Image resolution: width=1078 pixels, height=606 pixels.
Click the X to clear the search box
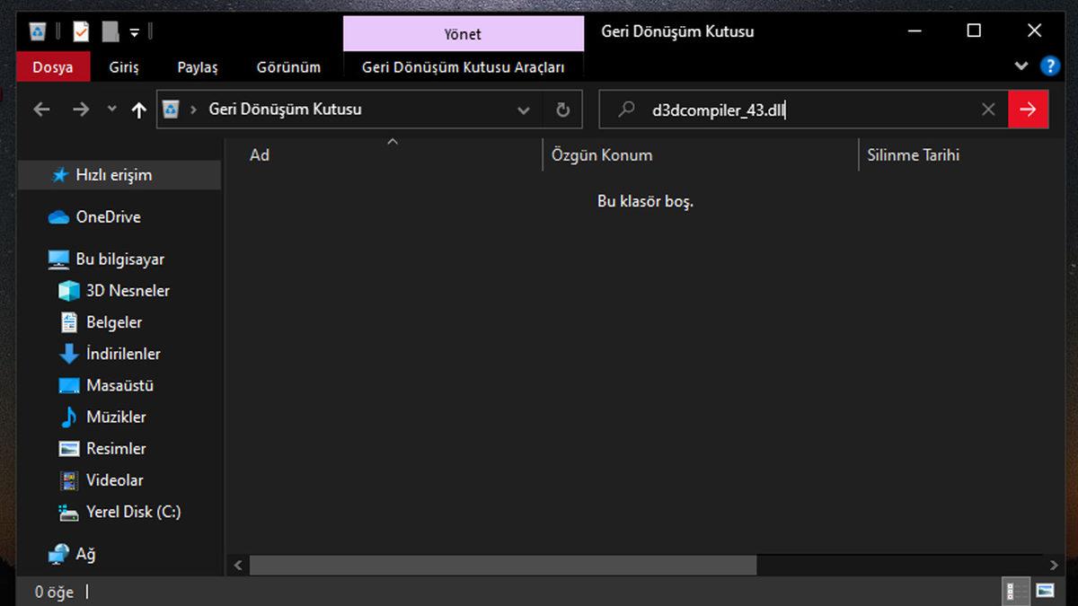tap(988, 109)
